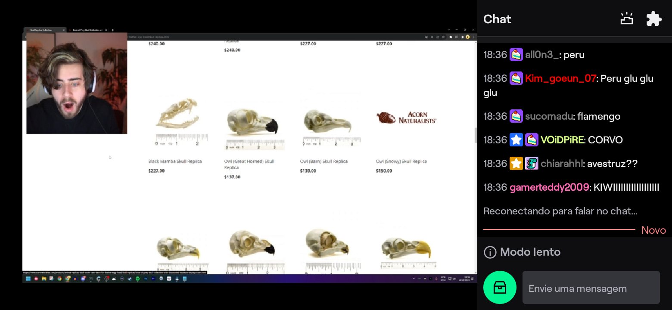Image resolution: width=672 pixels, height=310 pixels.
Task: Open the Owl (Great Horned) Skull Replica link
Action: [x=249, y=164]
